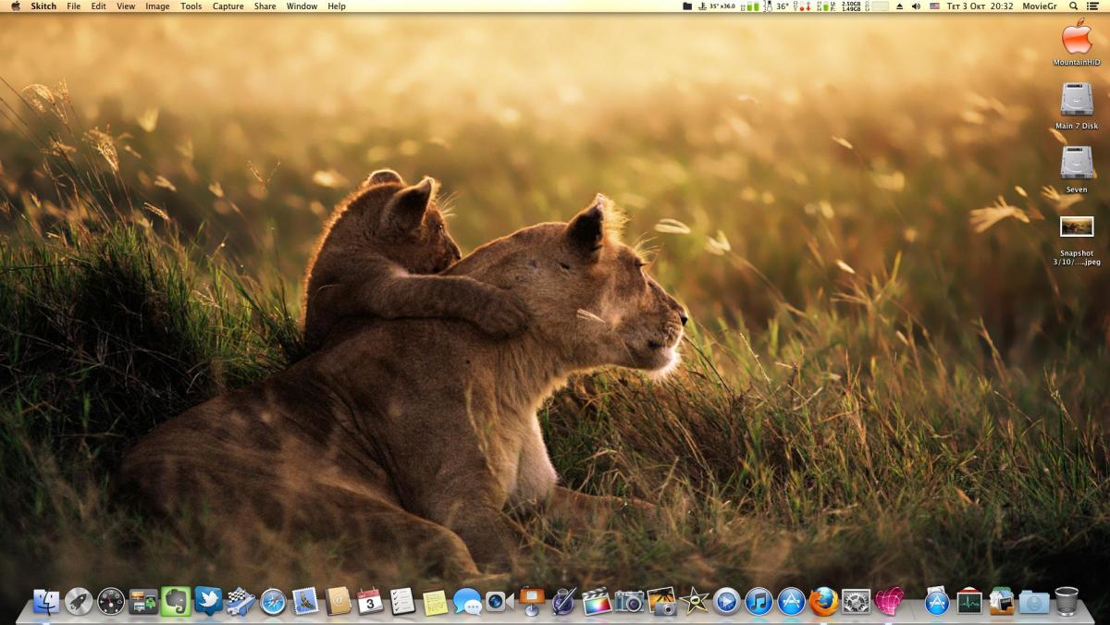Open Downloads folder in Dock
Viewport: 1110px width, 625px height.
[x=1034, y=602]
